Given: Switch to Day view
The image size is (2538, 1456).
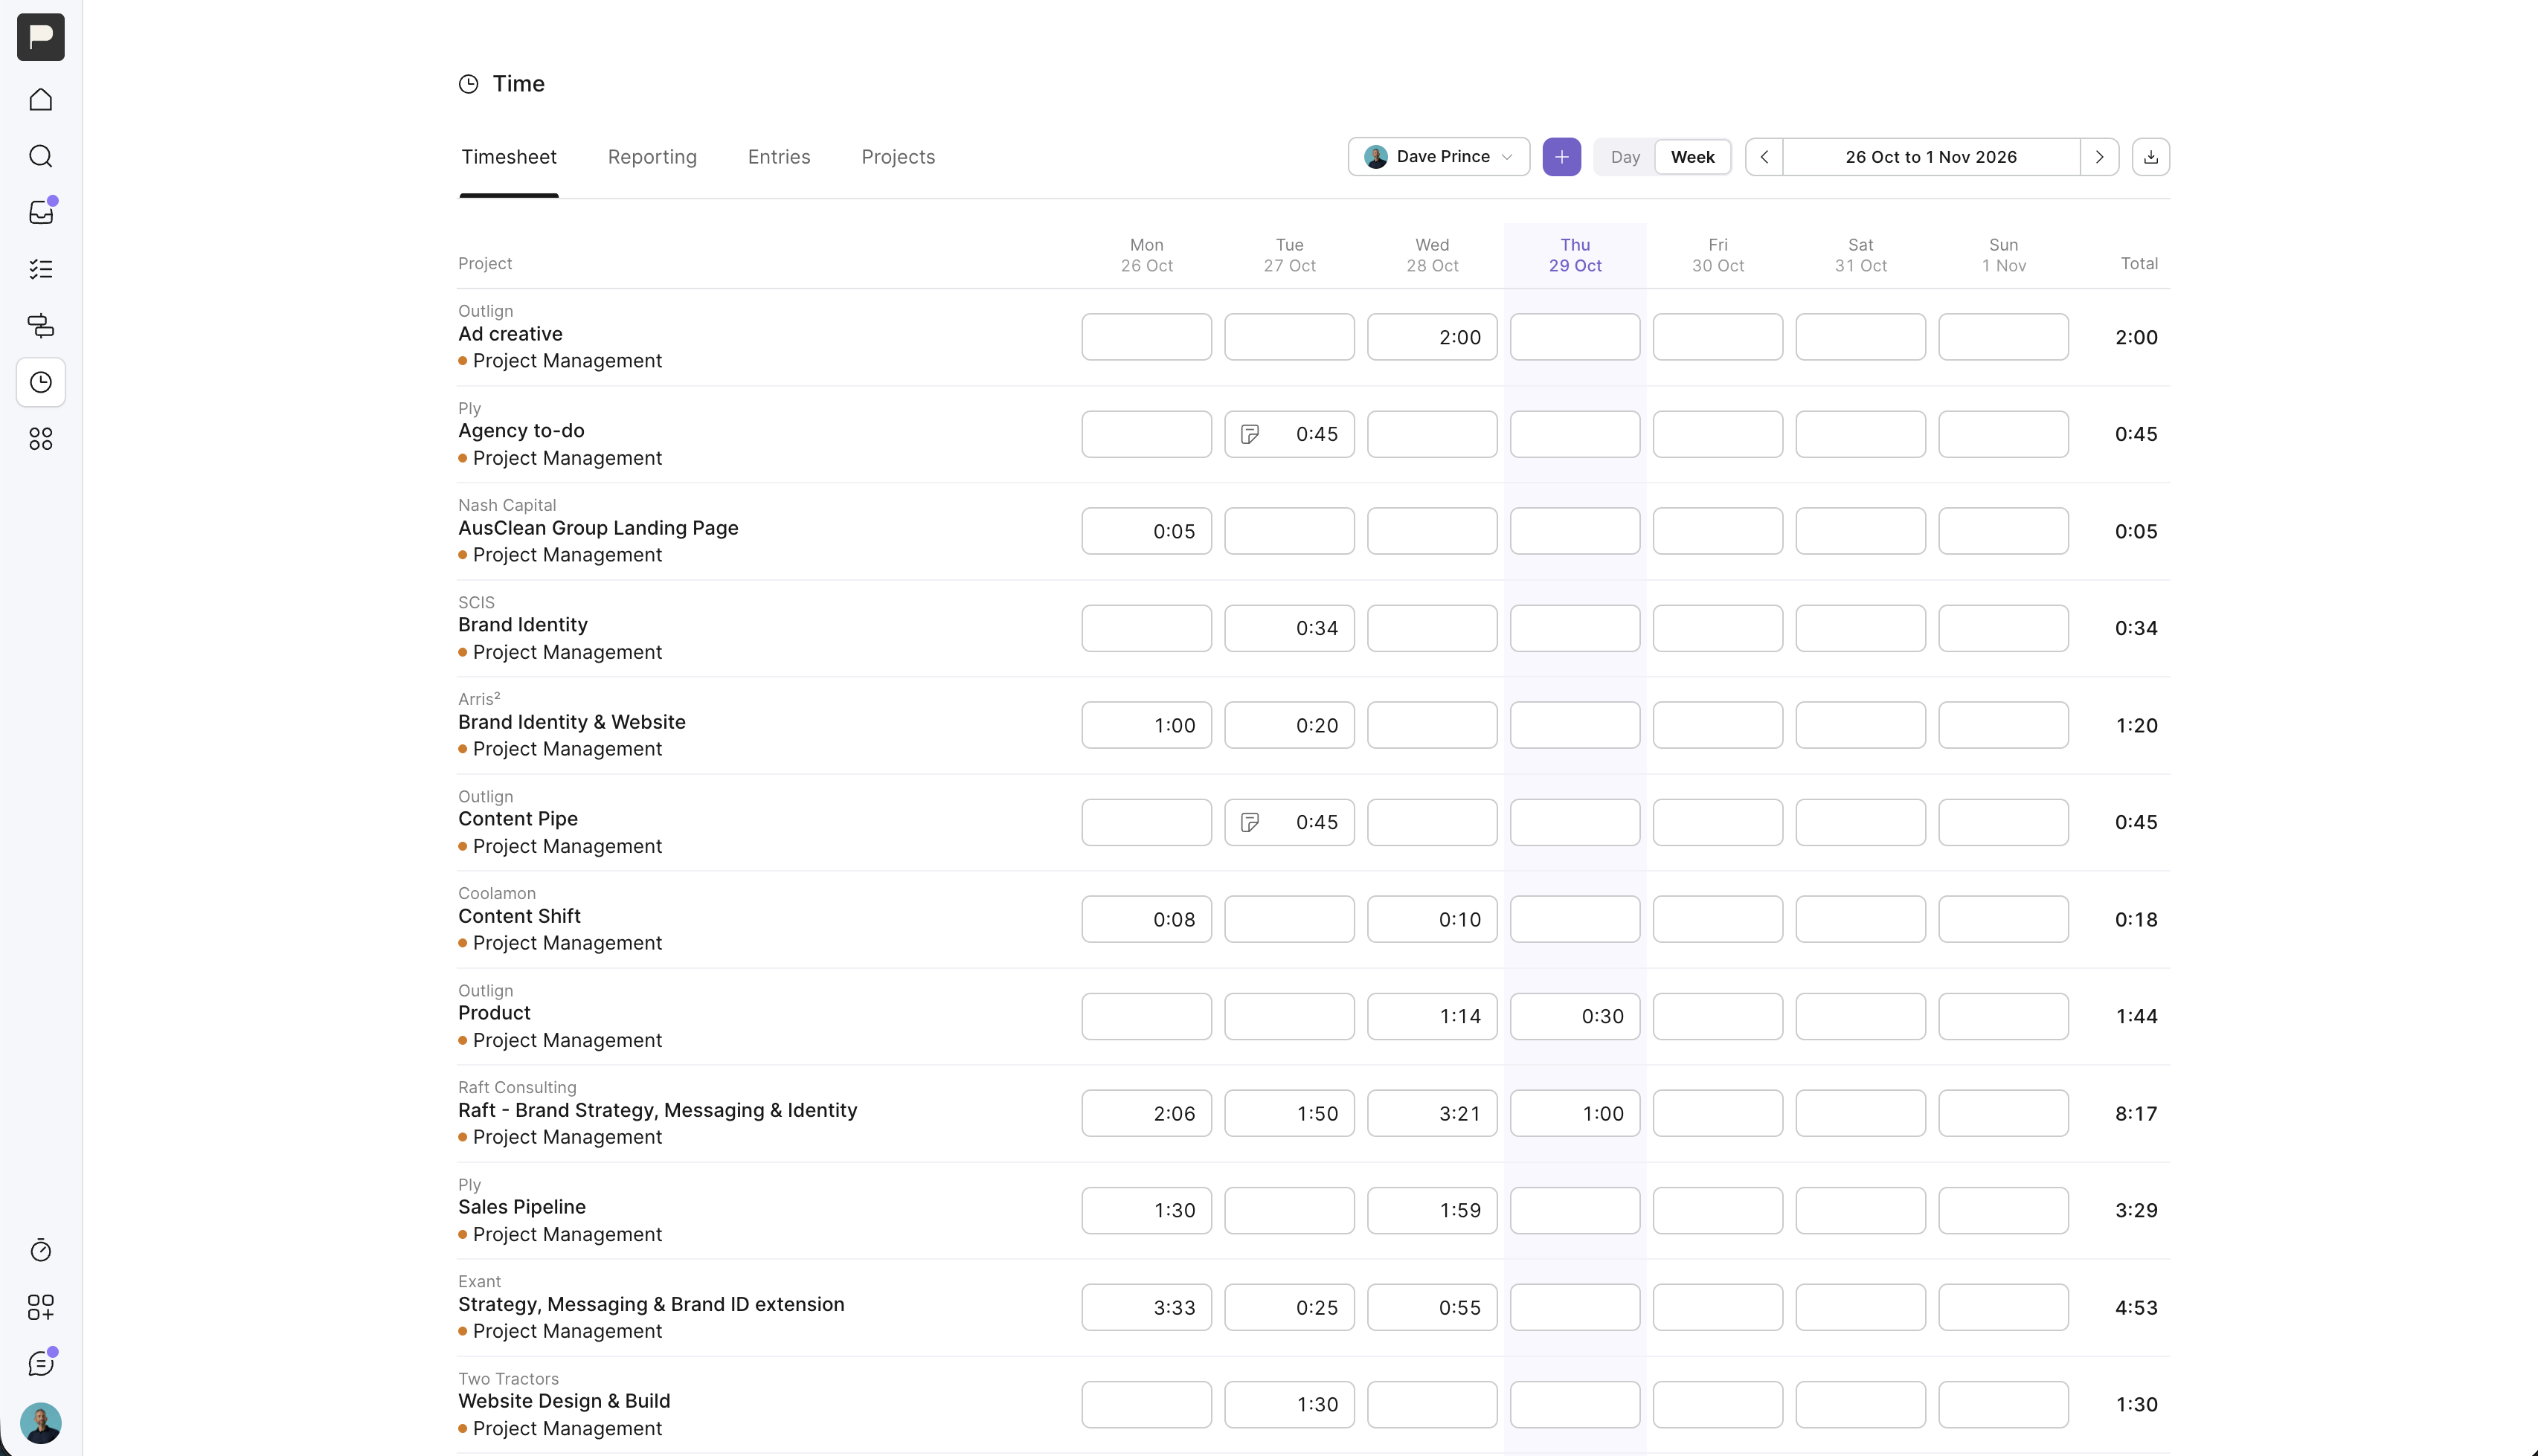Looking at the screenshot, I should click(1625, 157).
